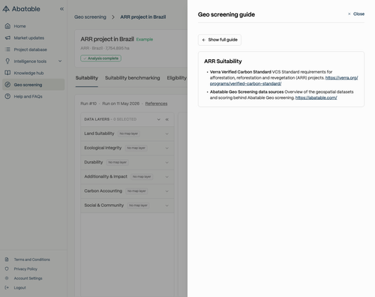Click the back arrow in Show full guide
The width and height of the screenshot is (375, 297).
pyautogui.click(x=204, y=40)
